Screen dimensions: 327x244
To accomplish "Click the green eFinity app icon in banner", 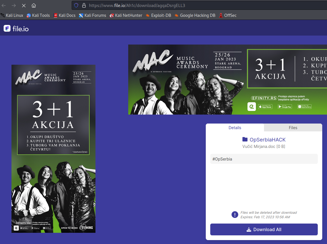I will [x=252, y=107].
